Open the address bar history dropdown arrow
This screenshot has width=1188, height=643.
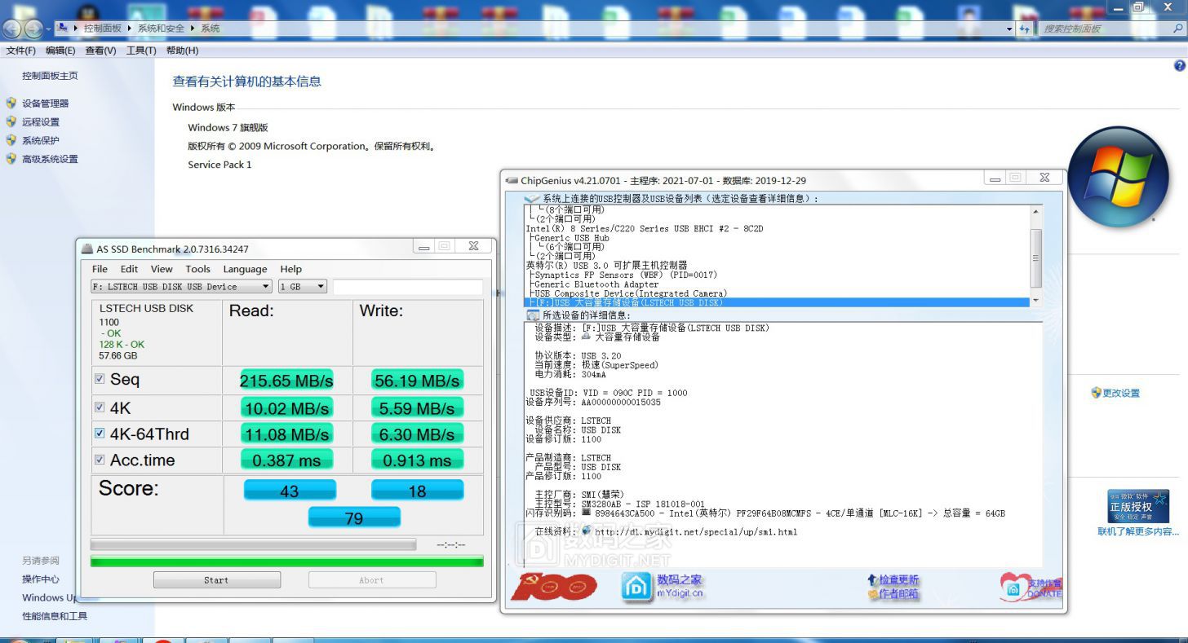point(1009,29)
